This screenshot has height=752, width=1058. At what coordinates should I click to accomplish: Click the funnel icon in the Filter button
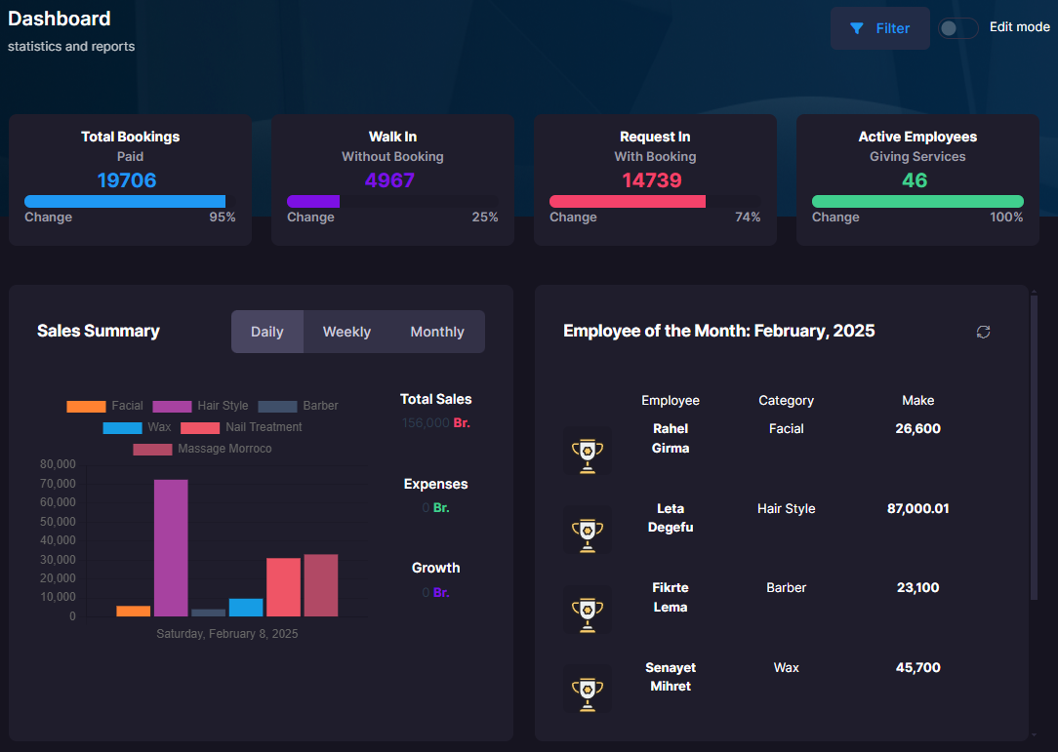[857, 28]
